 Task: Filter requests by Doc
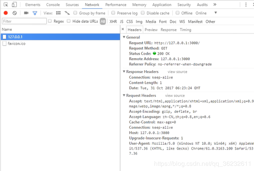pyautogui.click(x=173, y=22)
